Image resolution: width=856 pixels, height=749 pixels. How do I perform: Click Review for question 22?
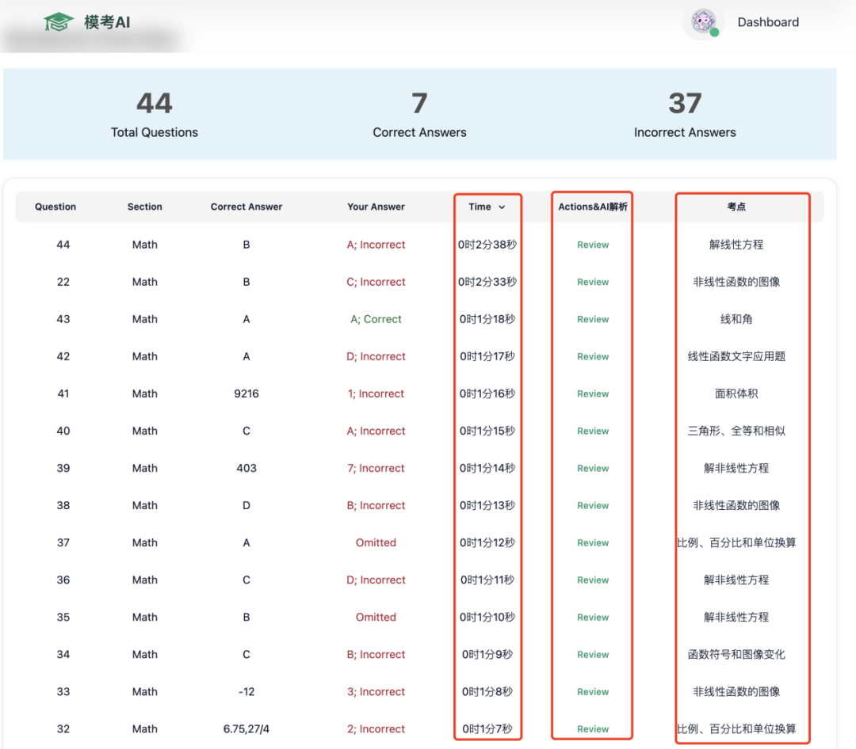tap(593, 282)
